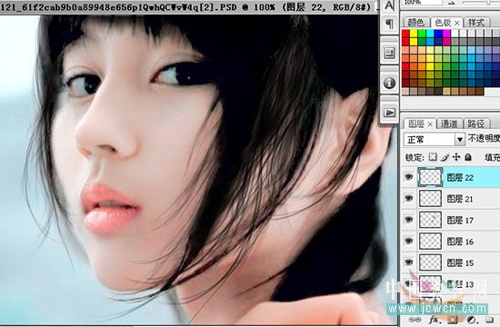Open the Layer Comps panel icon
The height and width of the screenshot is (327, 500).
(x=389, y=53)
